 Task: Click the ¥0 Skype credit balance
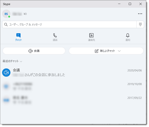(25, 14)
